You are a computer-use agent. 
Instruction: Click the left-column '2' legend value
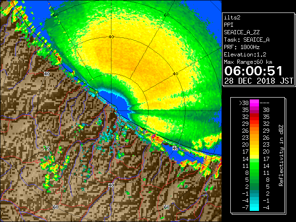[x=247, y=187]
